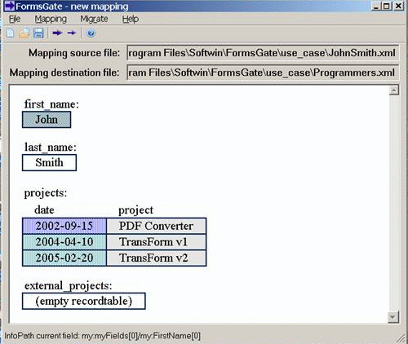Click the 2002-09-15 date cell
The height and width of the screenshot is (344, 408).
(64, 226)
